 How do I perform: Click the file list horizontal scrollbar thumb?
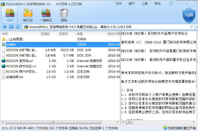[x=53, y=122]
